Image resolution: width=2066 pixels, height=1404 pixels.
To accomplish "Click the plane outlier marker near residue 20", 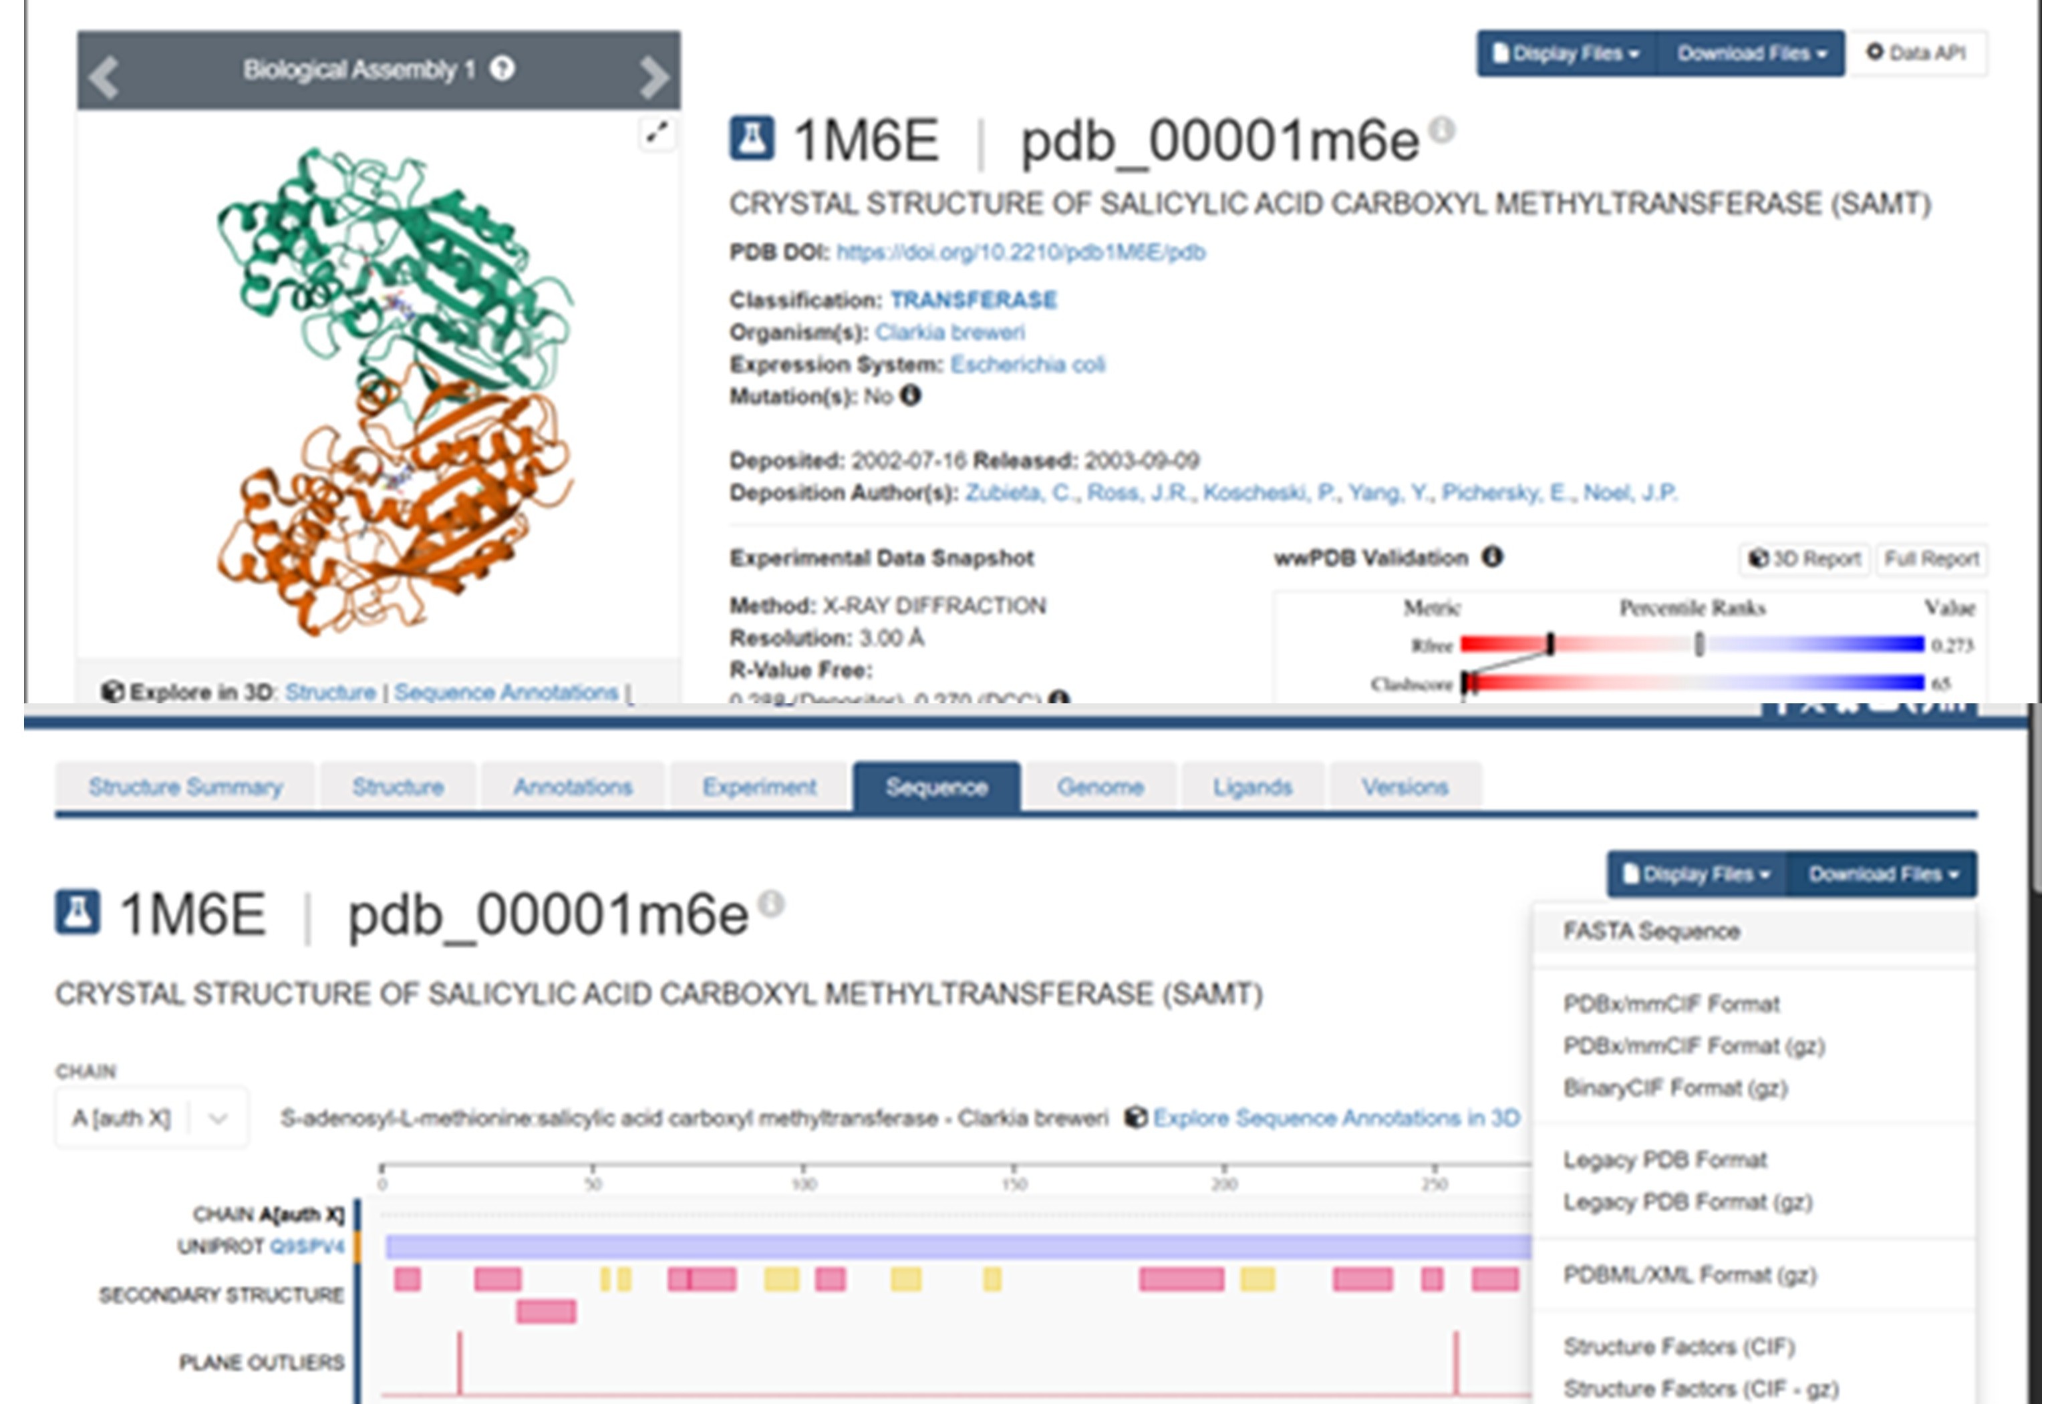I will (x=460, y=1362).
